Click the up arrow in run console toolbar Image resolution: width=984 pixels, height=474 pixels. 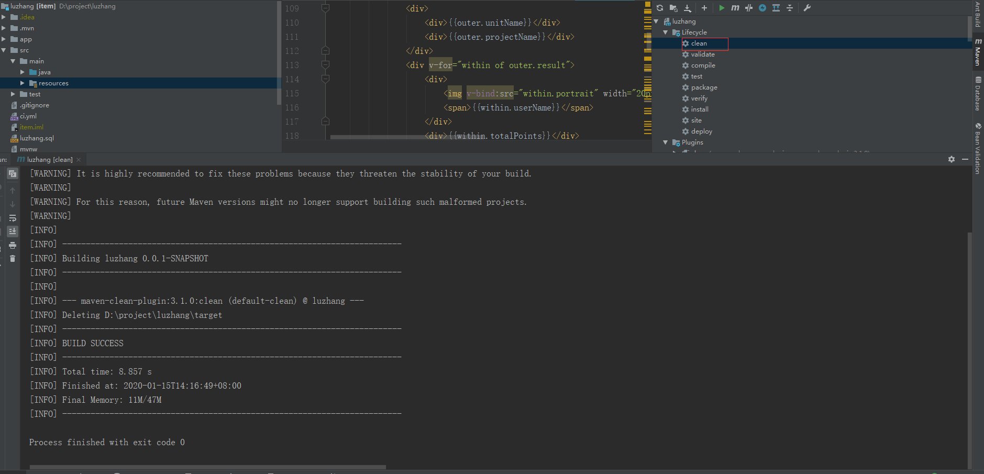[13, 191]
